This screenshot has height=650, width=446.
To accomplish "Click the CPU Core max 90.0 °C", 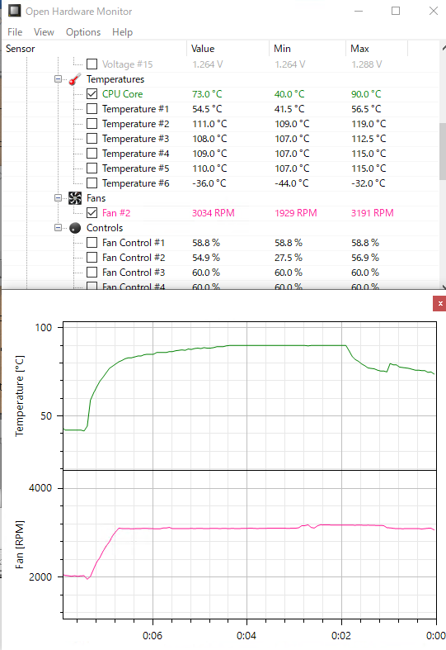I will tap(366, 94).
